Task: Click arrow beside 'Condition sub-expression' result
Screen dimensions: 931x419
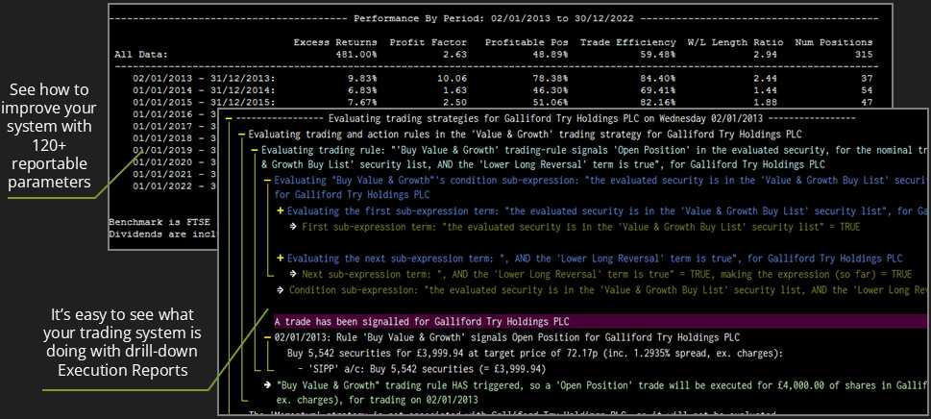Action: (281, 288)
